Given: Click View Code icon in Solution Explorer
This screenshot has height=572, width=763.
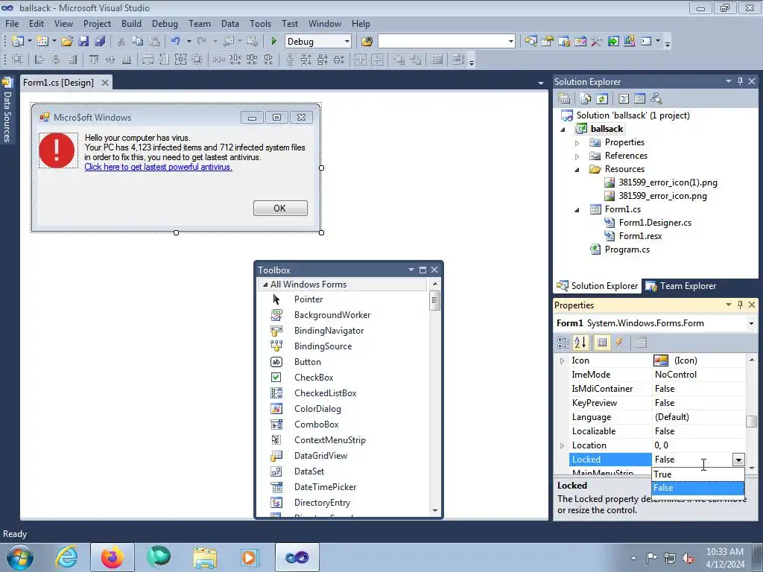Looking at the screenshot, I should tap(624, 99).
